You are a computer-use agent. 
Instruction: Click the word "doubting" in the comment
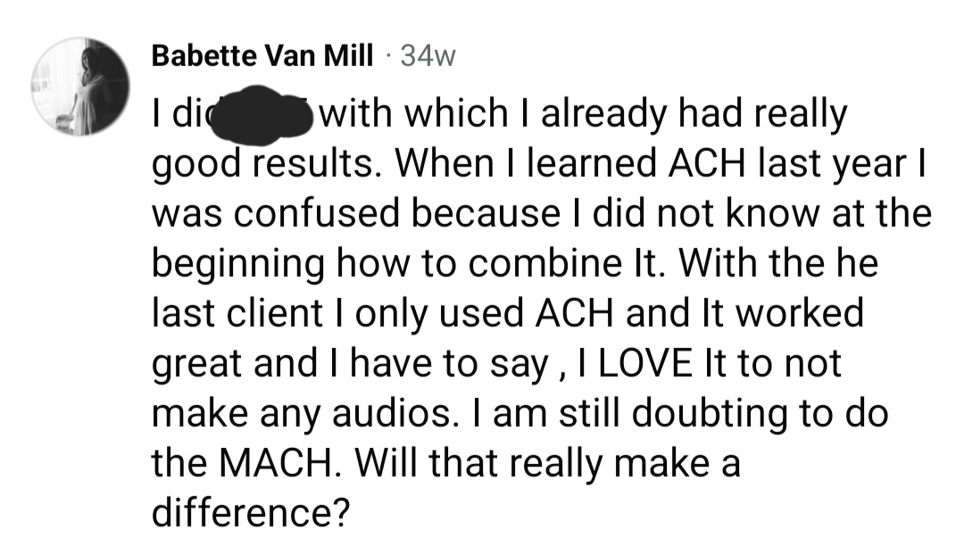click(739, 417)
